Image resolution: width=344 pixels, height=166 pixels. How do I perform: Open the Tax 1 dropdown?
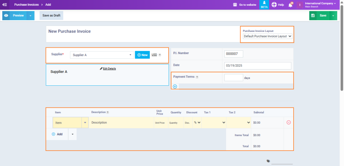(x=214, y=123)
